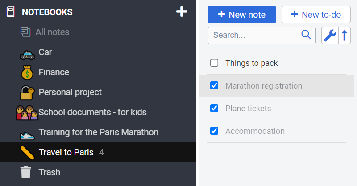Uncheck the Accommodation to-do checkbox
The image size is (357, 186).
tap(214, 131)
